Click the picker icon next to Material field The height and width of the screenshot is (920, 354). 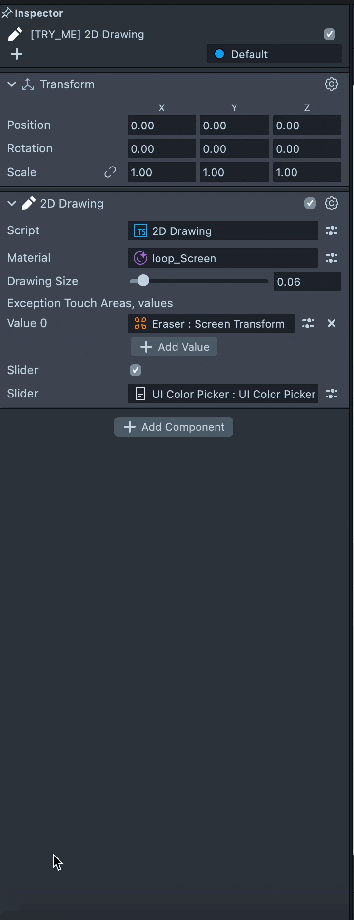click(x=332, y=258)
